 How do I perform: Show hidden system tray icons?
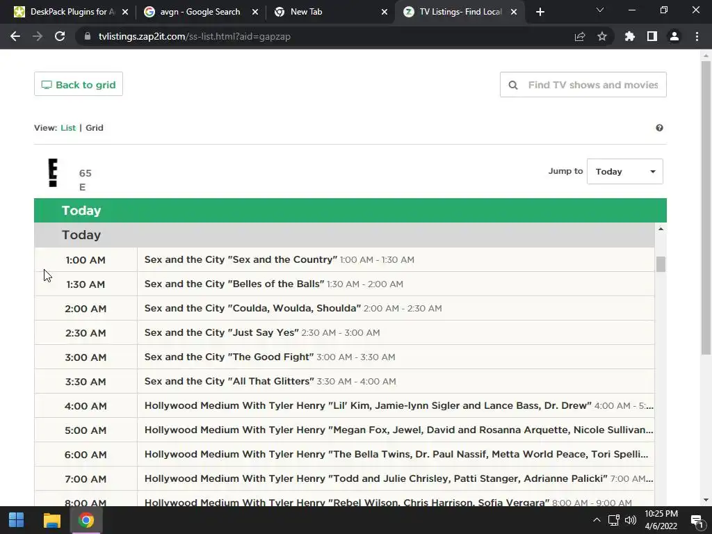pos(597,520)
